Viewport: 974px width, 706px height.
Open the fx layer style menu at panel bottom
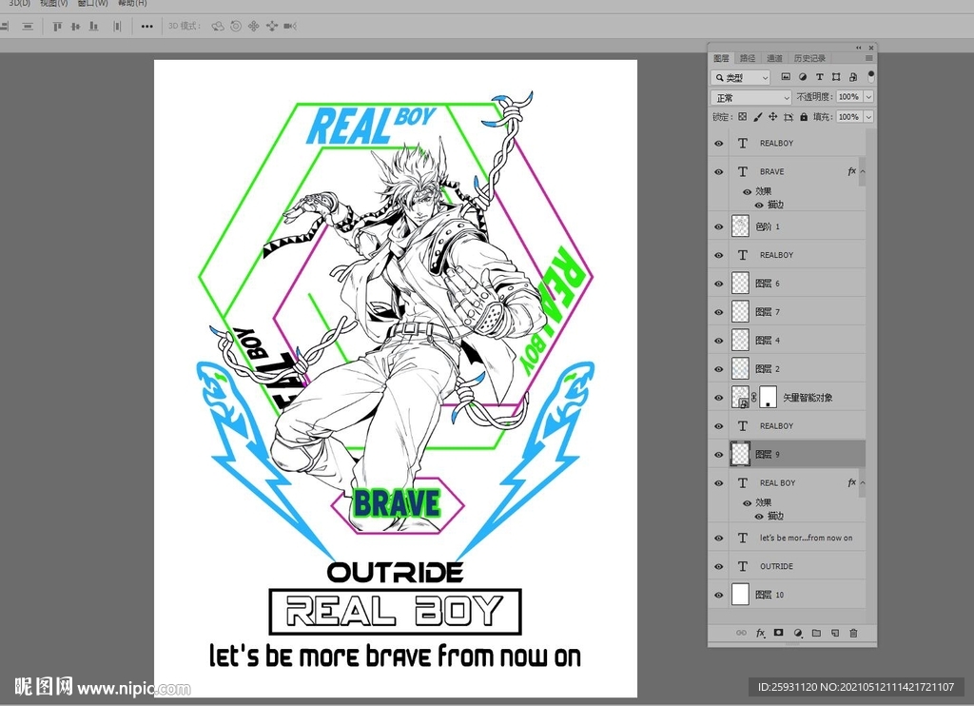pos(760,633)
